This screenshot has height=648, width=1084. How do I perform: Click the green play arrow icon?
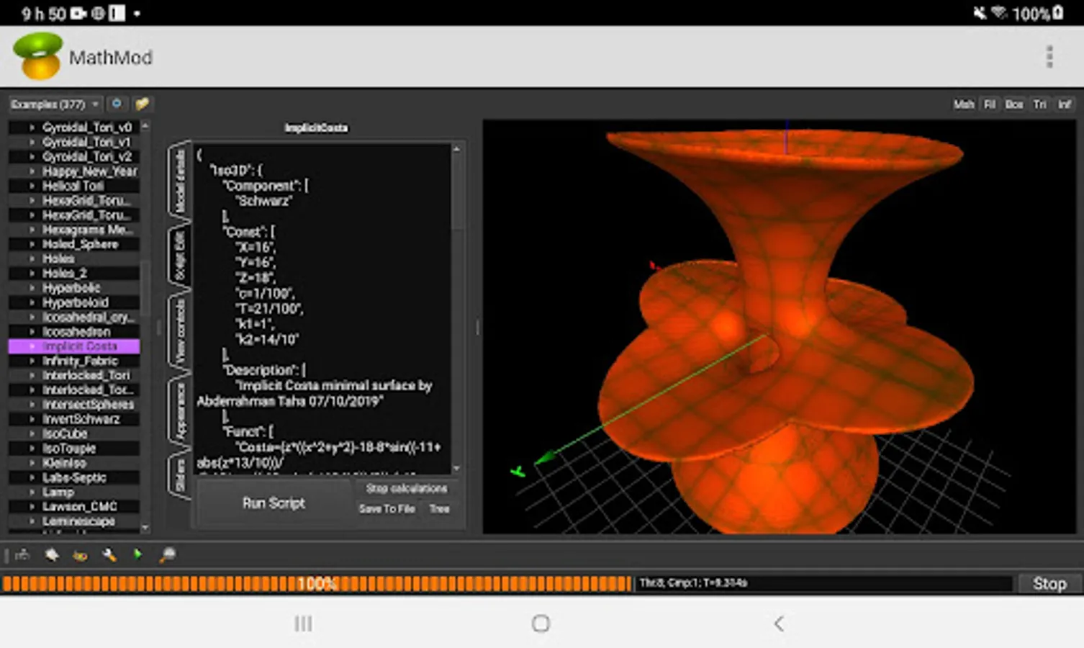[x=137, y=554]
